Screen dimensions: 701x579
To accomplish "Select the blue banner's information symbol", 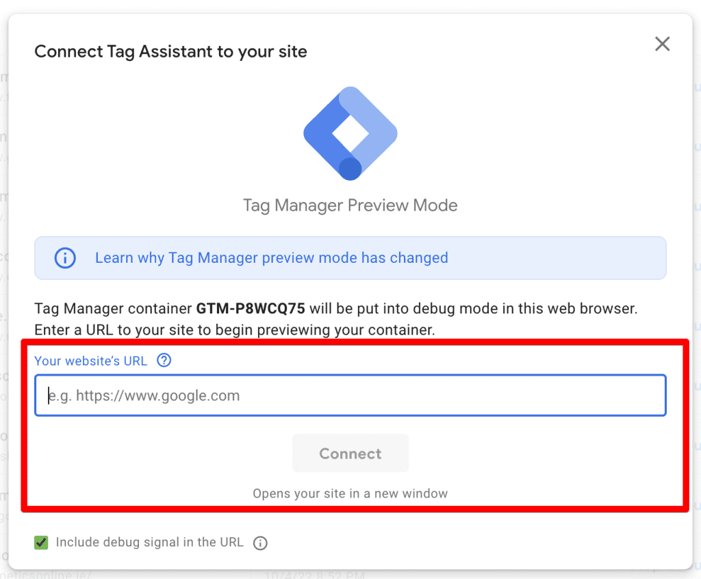I will [65, 258].
